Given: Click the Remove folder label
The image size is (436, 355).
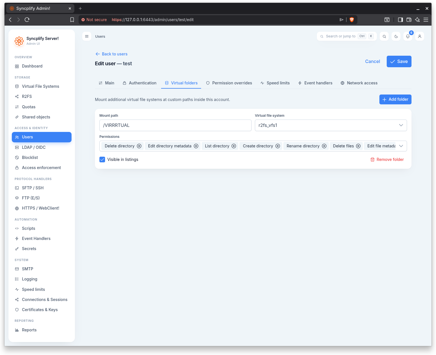Looking at the screenshot, I should tap(390, 159).
